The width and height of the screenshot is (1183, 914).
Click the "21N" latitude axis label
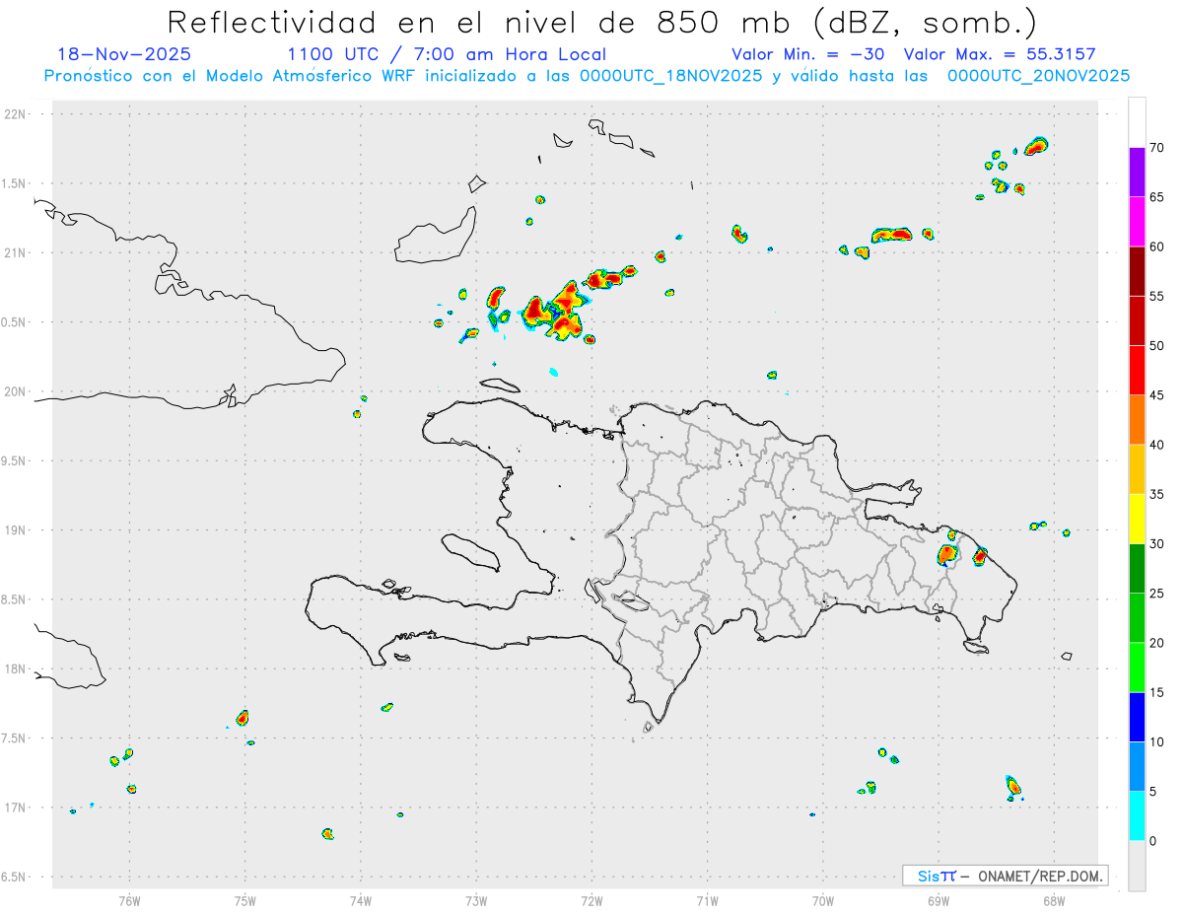coord(17,252)
